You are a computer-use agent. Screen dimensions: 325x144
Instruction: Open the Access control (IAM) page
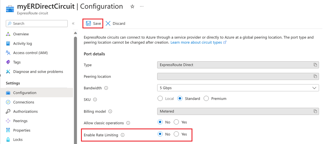pyautogui.click(x=30, y=53)
